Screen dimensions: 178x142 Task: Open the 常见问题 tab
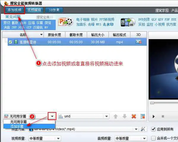[x=13, y=17]
